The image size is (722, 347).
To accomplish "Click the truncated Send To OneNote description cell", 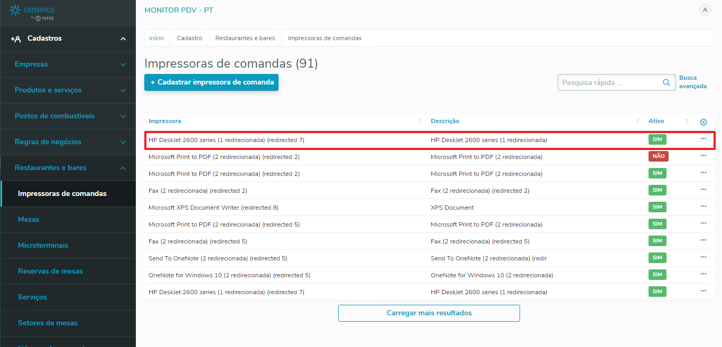I will coord(489,258).
